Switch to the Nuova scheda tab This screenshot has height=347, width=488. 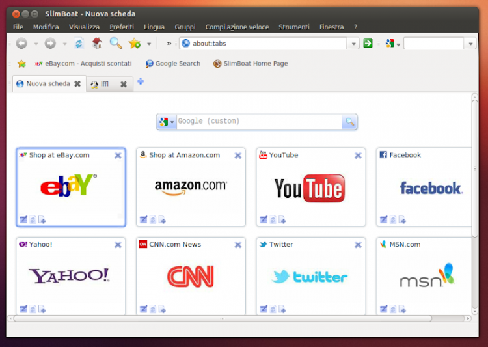[49, 83]
